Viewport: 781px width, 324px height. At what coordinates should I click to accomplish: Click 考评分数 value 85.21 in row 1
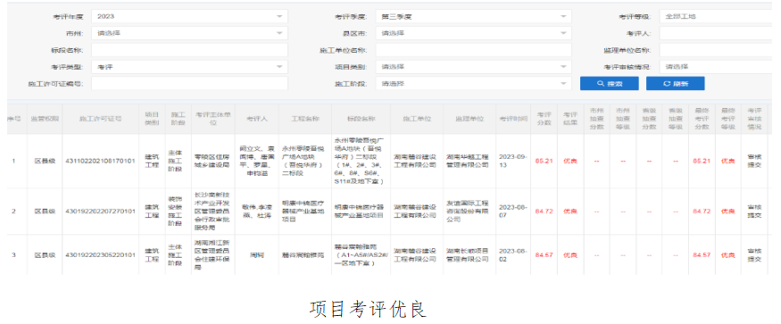point(544,162)
